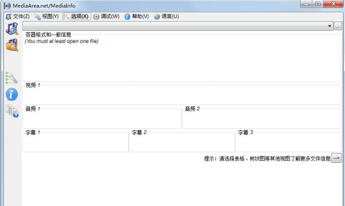Click the 音频 1 section label
Image resolution: width=345 pixels, height=206 pixels.
click(x=33, y=109)
